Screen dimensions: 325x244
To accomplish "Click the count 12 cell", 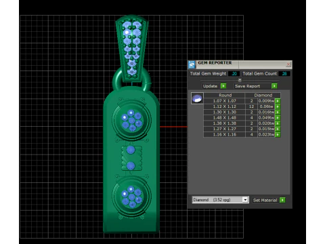I will pyautogui.click(x=251, y=106).
